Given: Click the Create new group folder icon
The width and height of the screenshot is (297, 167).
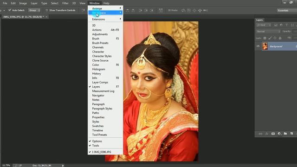Looking at the screenshot, I should click(x=285, y=134).
